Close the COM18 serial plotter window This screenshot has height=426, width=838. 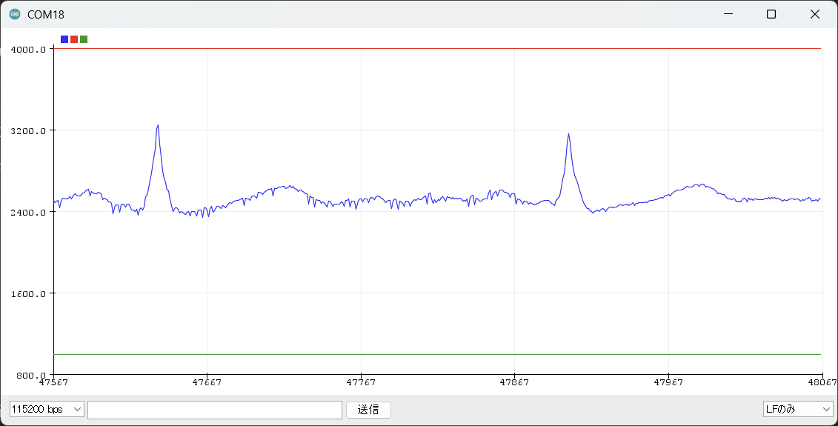tap(815, 14)
